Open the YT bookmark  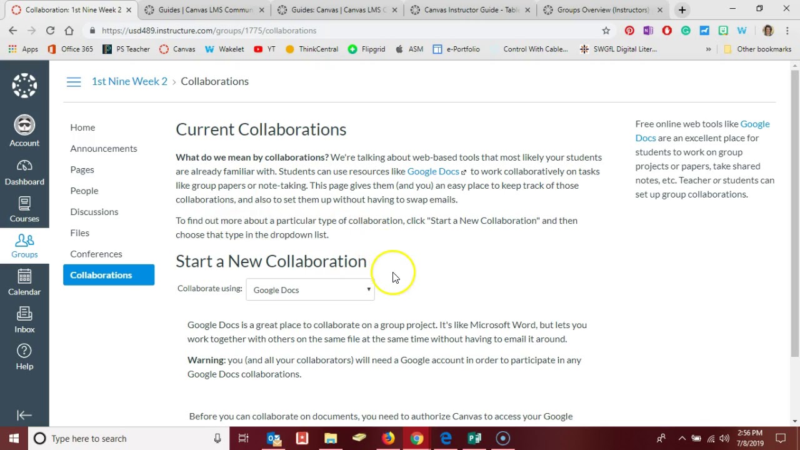[264, 49]
